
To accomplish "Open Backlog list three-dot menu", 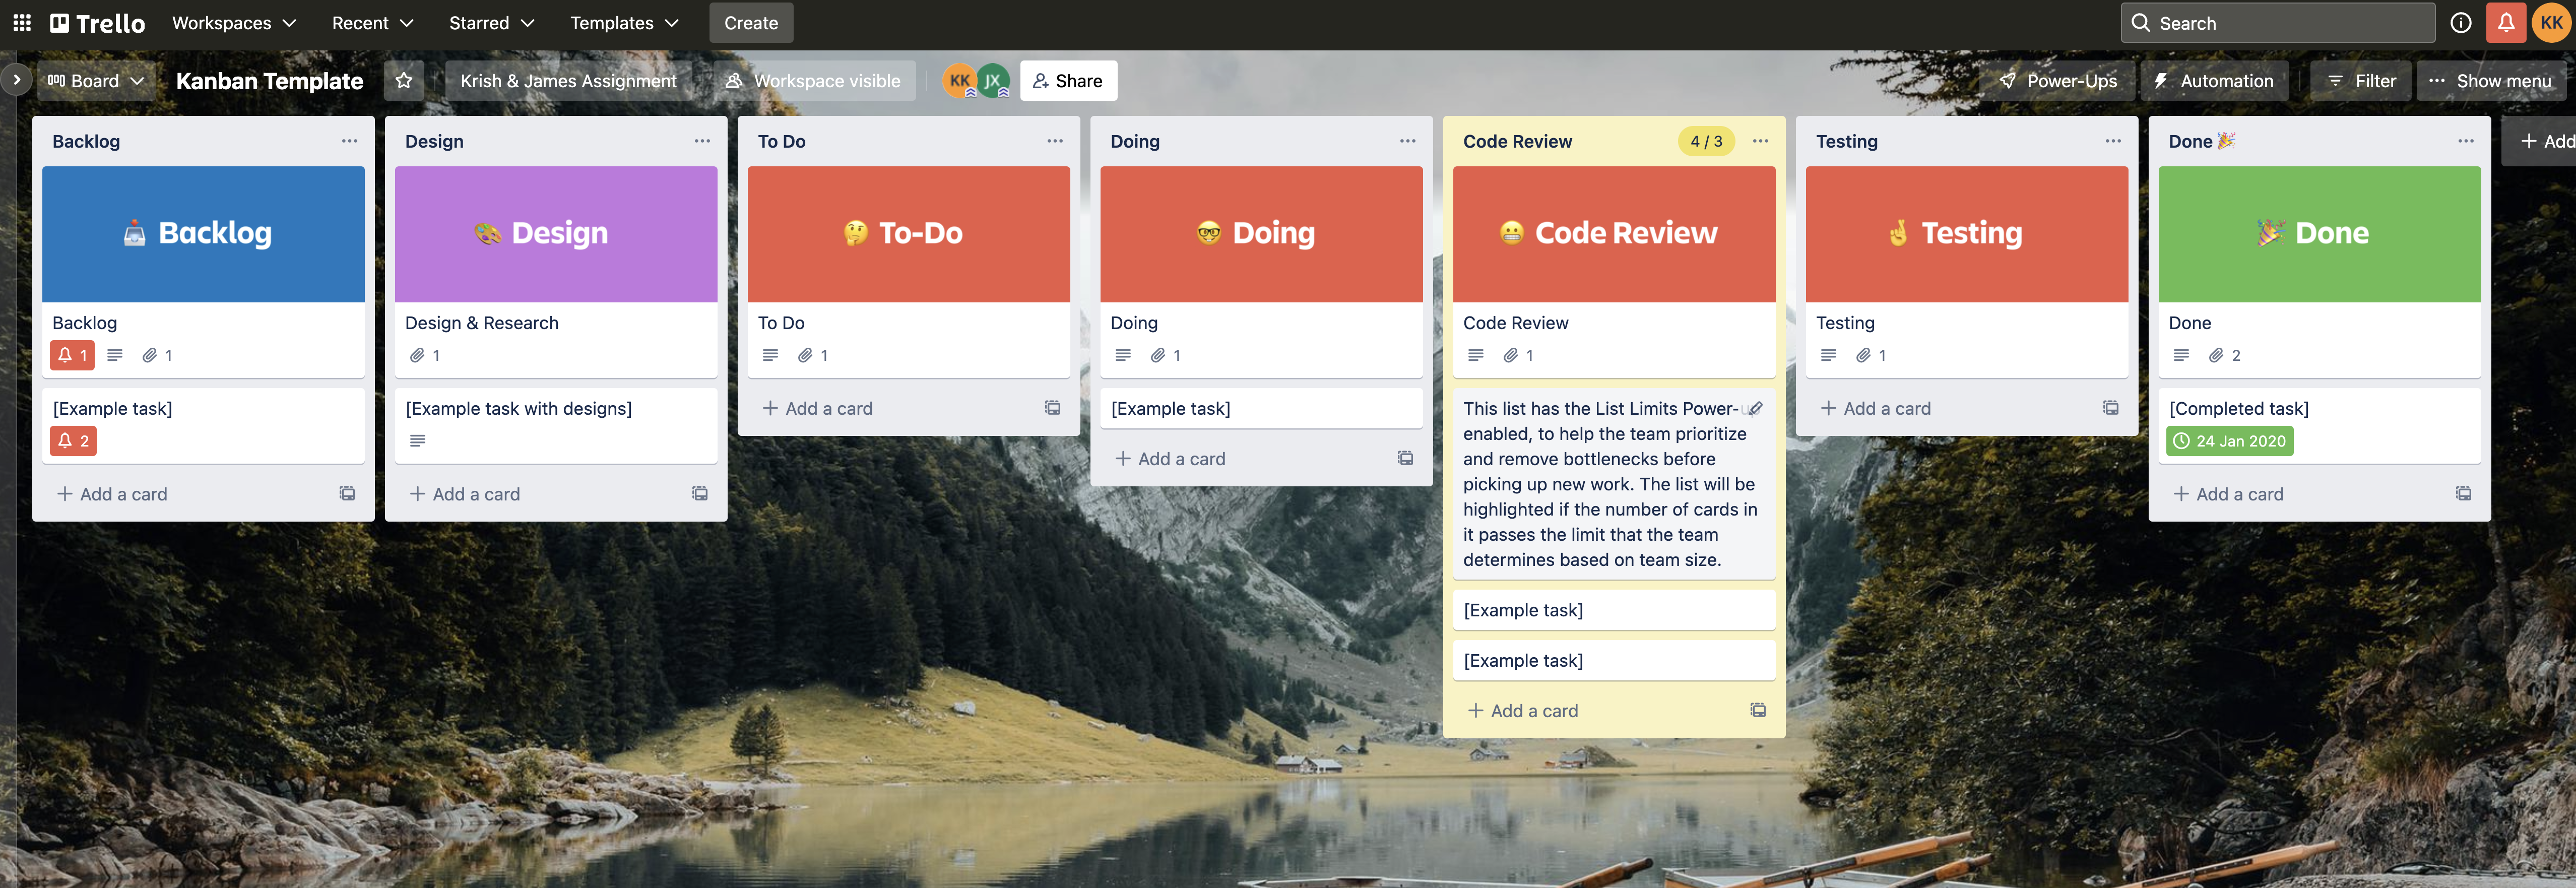I will pyautogui.click(x=349, y=141).
